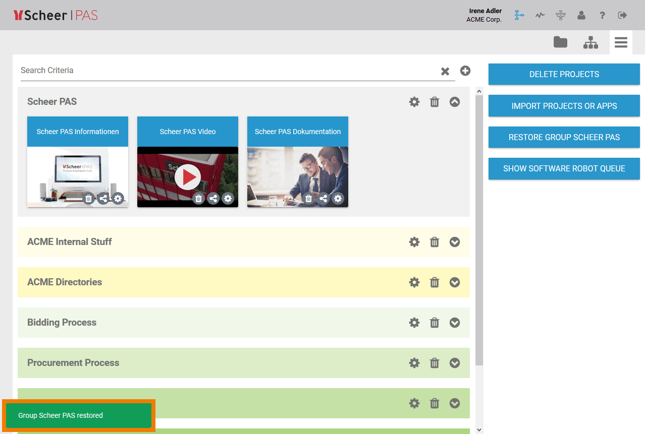Click the Search Criteria input field
645x434 pixels.
click(x=227, y=71)
